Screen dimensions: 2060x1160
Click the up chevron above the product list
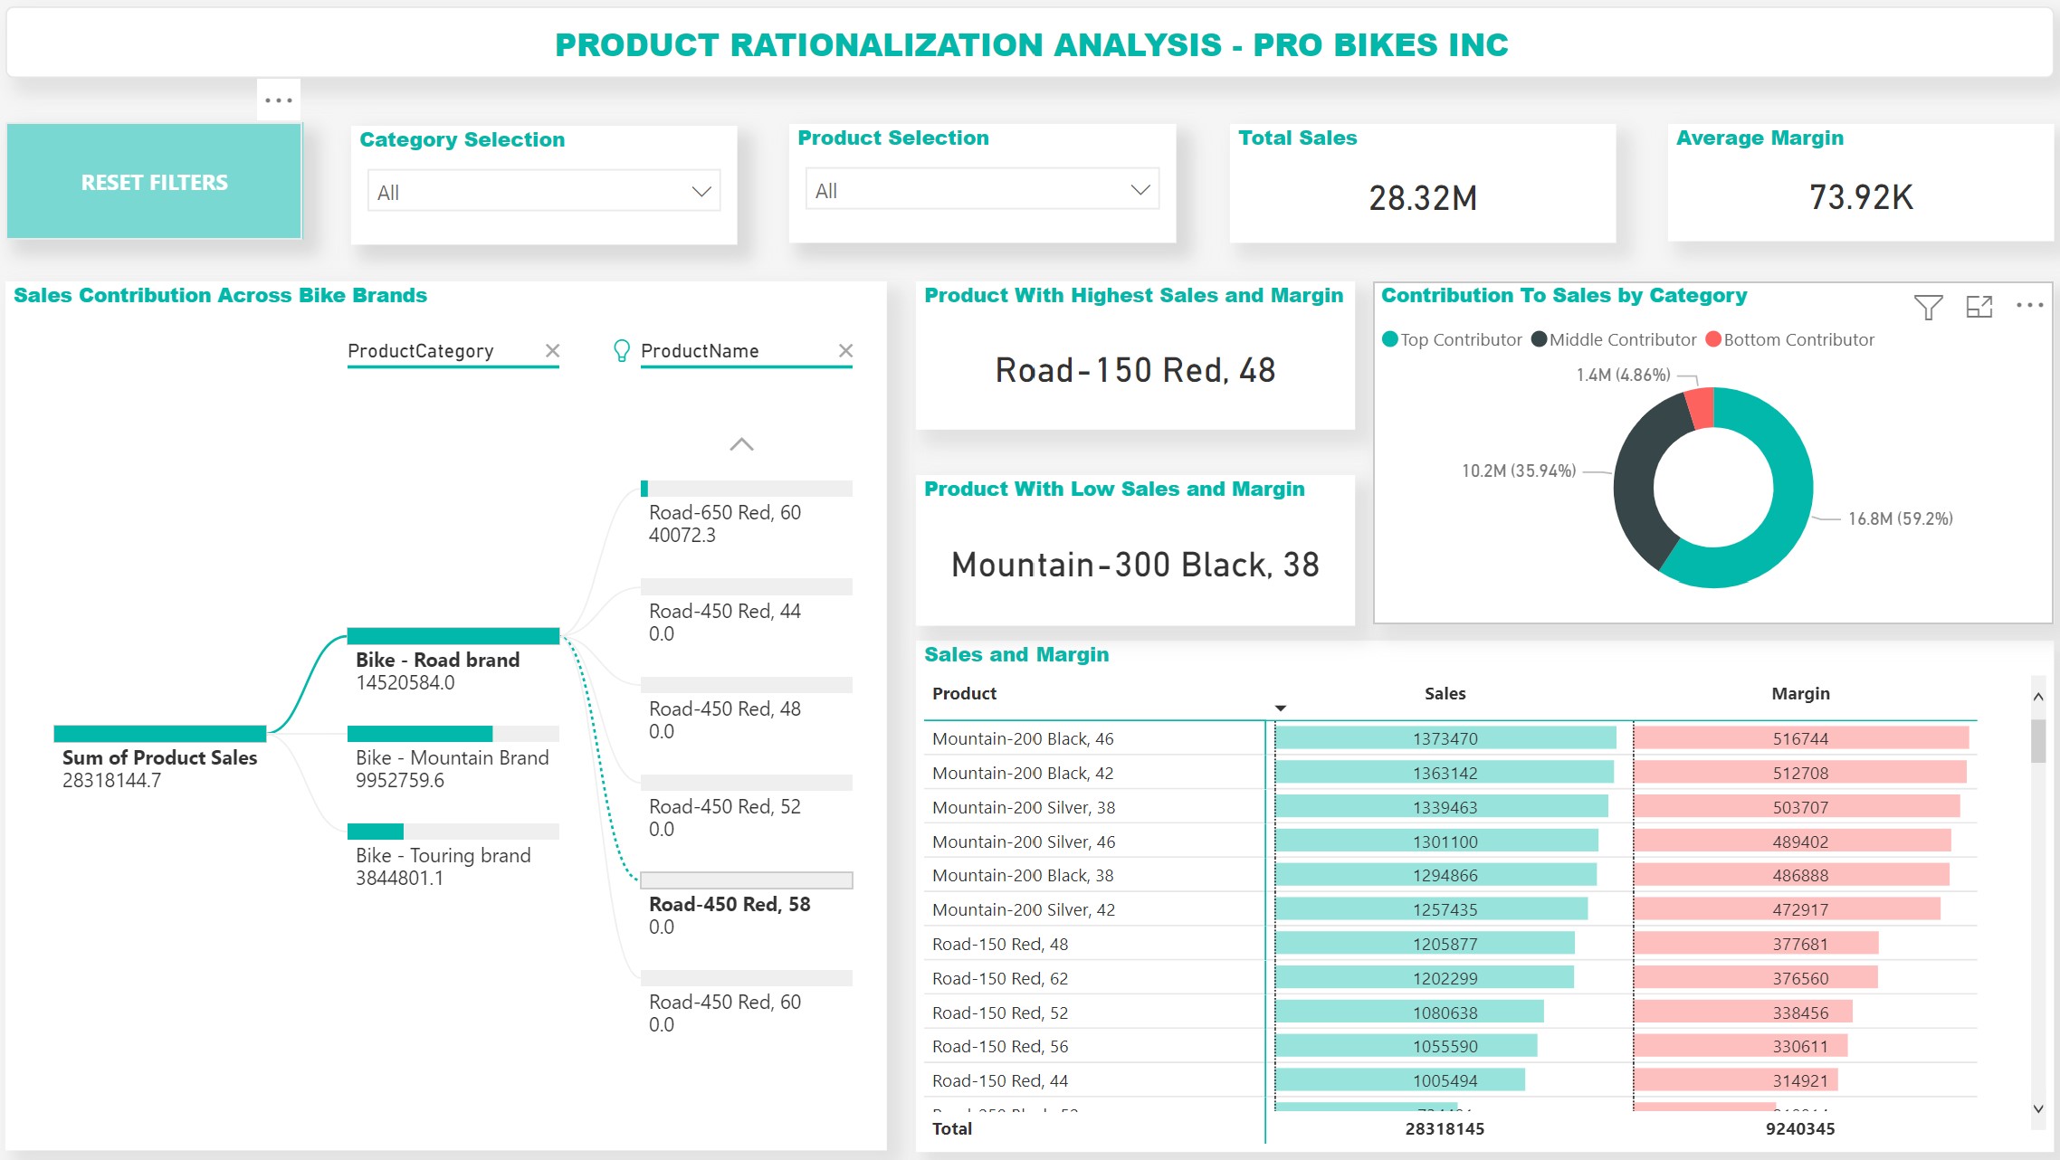pos(741,444)
